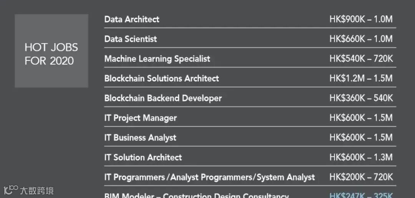
Task: Click the 大数跨境 watermark text
Action: tap(37, 190)
